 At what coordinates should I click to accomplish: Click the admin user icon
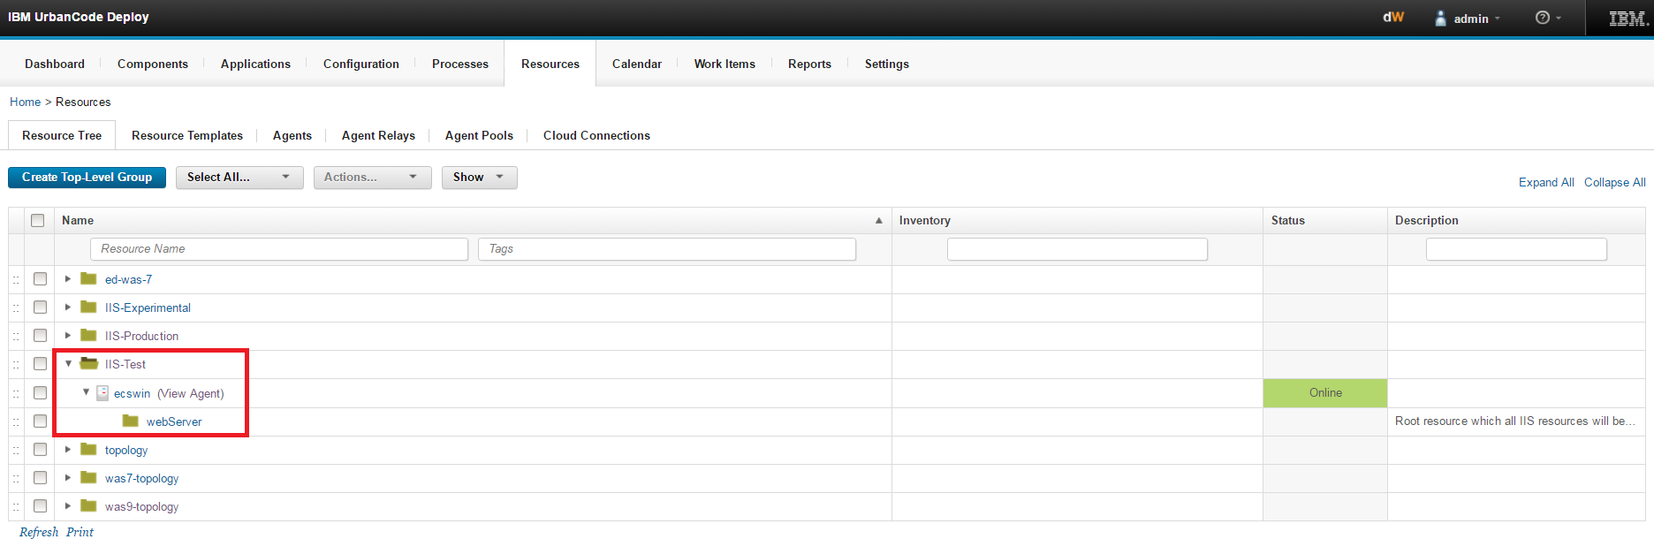(x=1440, y=18)
